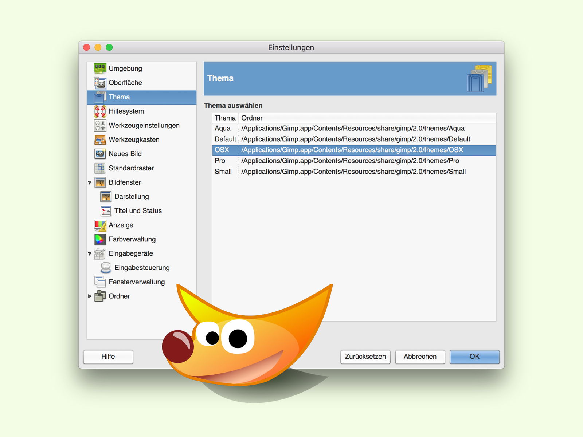Viewport: 583px width, 437px height.
Task: Open Neues Bild settings
Action: 125,154
